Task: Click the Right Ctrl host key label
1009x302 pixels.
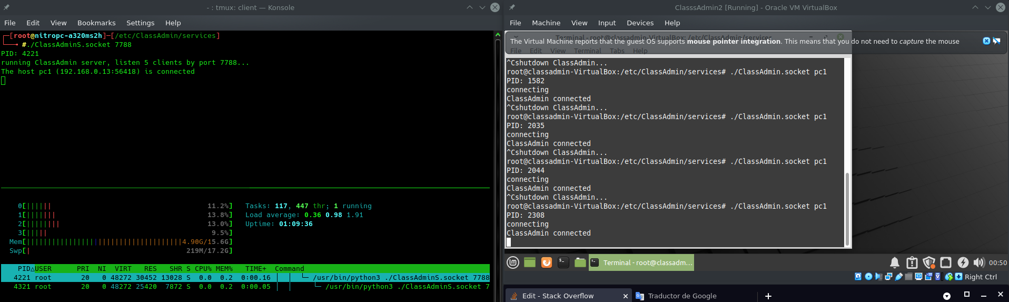Action: tap(981, 277)
